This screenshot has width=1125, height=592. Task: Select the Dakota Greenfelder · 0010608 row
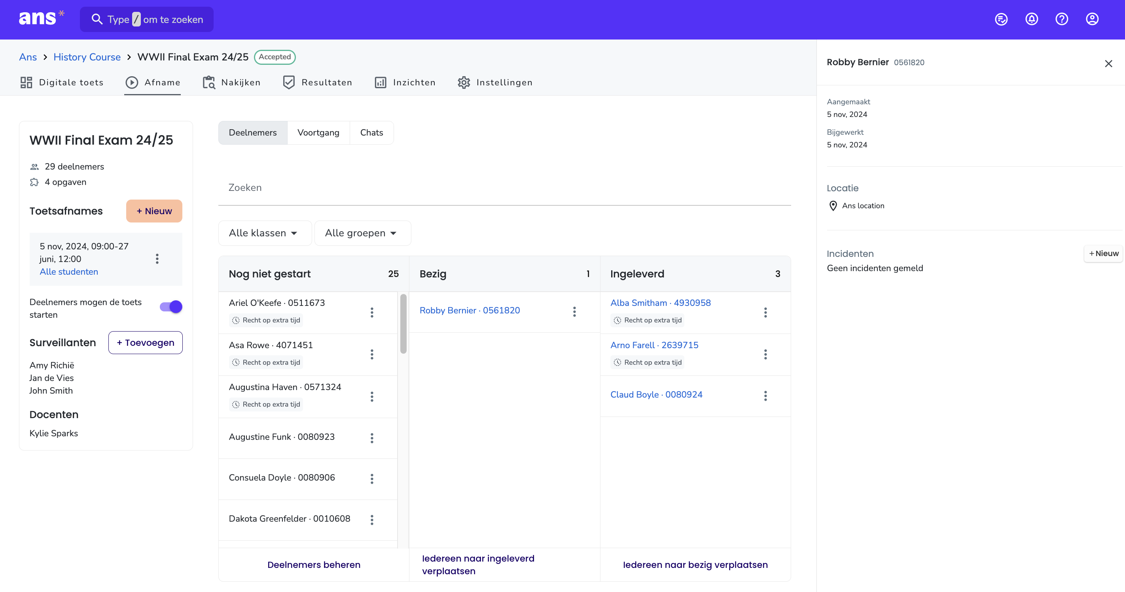(308, 520)
